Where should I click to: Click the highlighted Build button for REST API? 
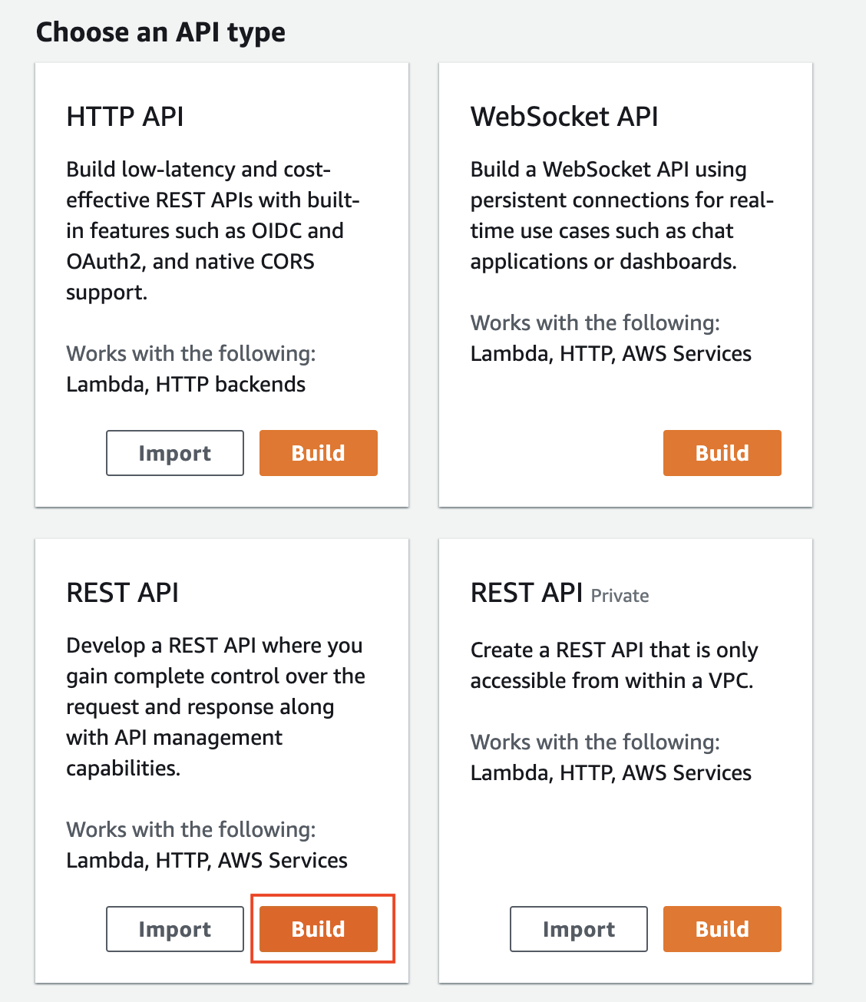pos(317,928)
